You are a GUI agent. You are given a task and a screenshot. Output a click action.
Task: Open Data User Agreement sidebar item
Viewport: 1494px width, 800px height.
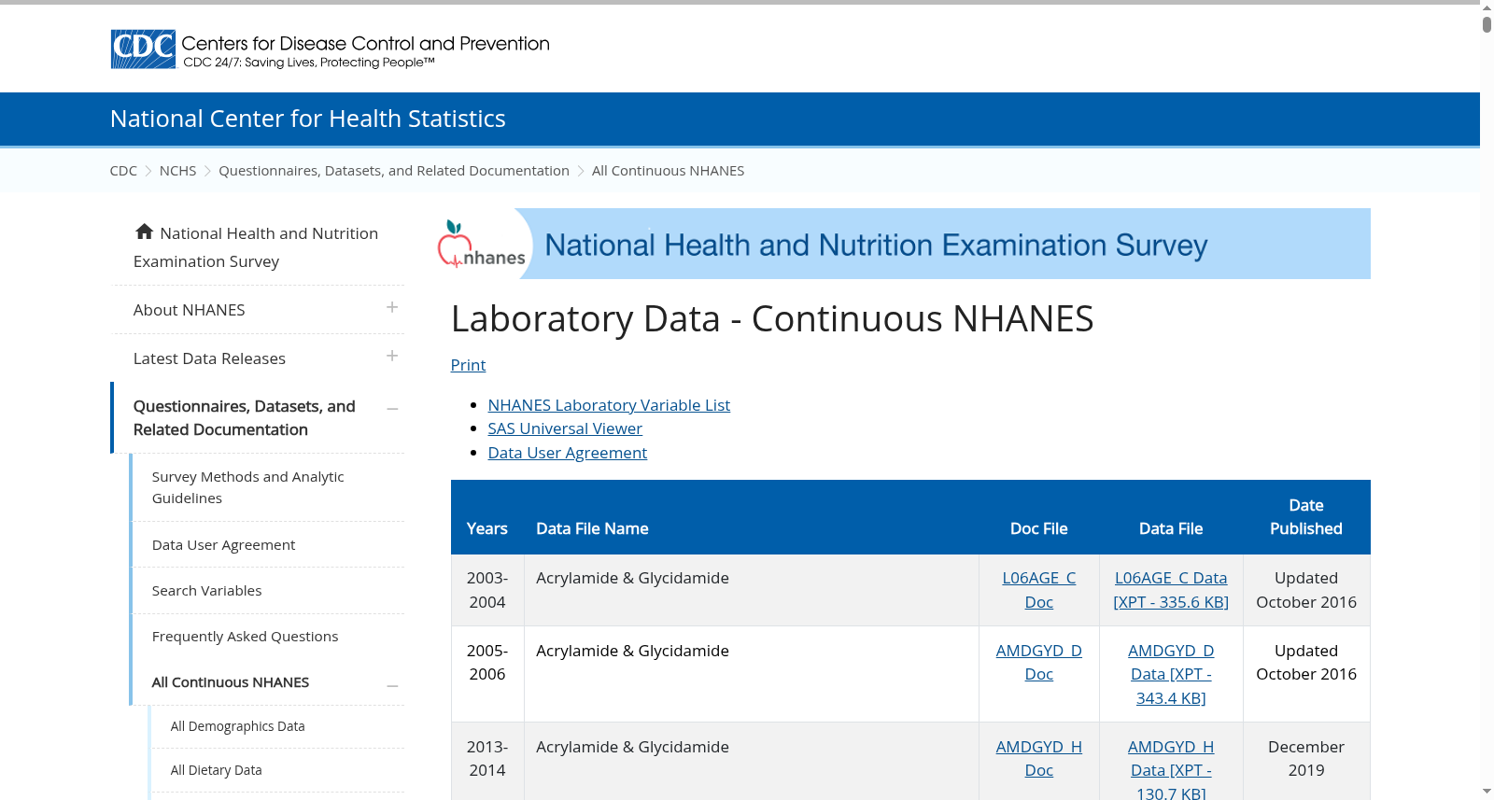[x=223, y=545]
